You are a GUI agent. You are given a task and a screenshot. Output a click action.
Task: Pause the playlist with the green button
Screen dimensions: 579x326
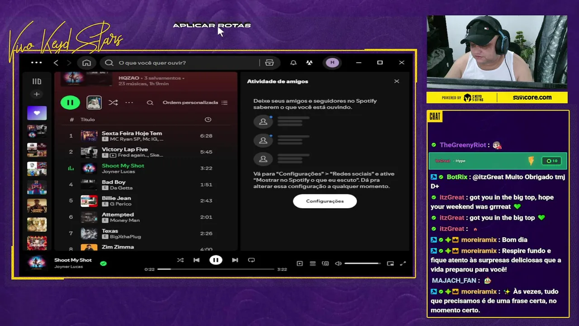pyautogui.click(x=70, y=102)
